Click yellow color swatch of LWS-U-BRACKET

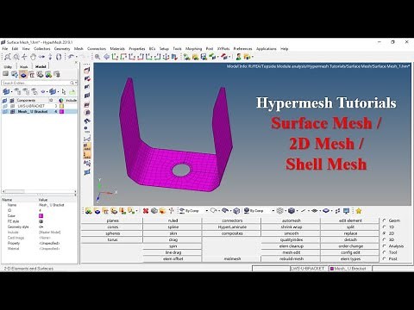pos(61,106)
